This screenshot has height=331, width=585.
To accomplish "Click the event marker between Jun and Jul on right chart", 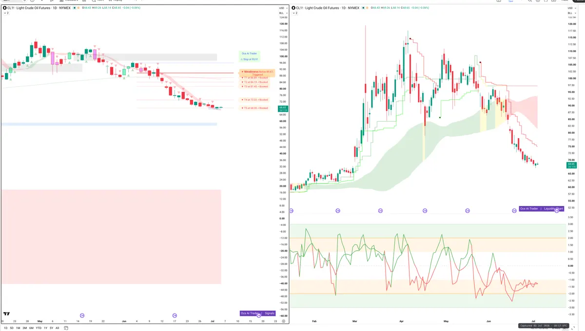I will point(514,211).
